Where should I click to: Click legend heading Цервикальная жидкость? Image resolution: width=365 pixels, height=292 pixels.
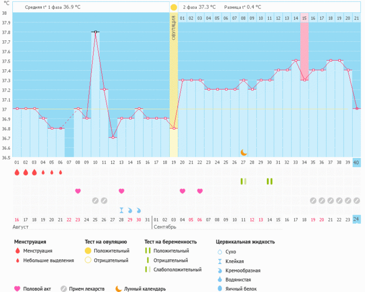(246, 242)
